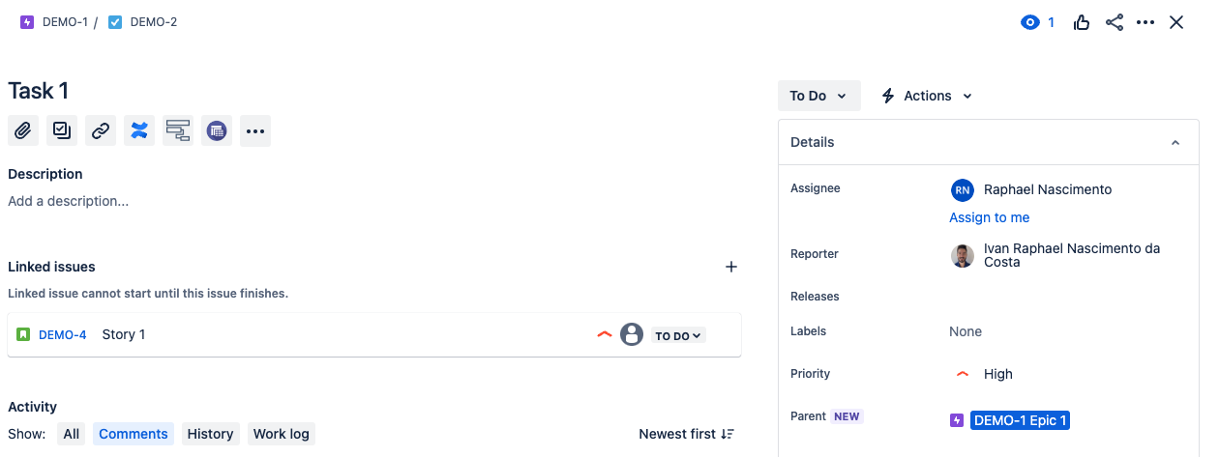This screenshot has width=1219, height=457.
Task: Click the Assign to me link
Action: [989, 217]
